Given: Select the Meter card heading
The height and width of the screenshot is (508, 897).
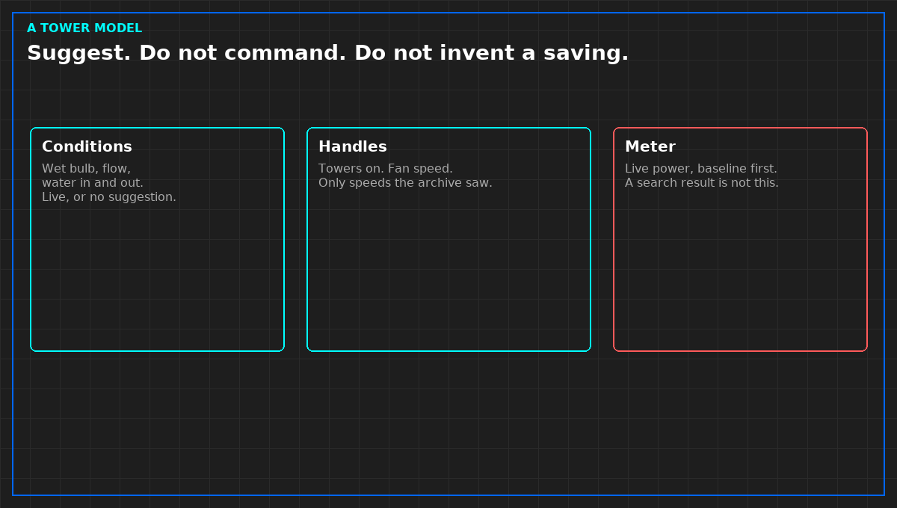Looking at the screenshot, I should click(x=650, y=146).
